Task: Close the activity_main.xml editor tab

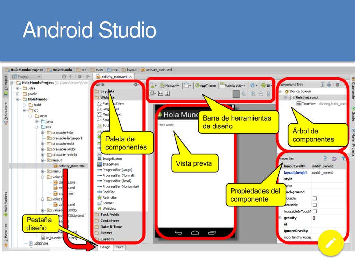Action: (x=130, y=77)
